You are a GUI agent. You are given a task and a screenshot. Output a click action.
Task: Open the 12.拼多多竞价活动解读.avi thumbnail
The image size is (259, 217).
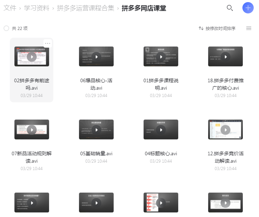225,129
